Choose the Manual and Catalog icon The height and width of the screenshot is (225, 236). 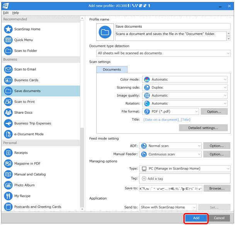point(8,175)
